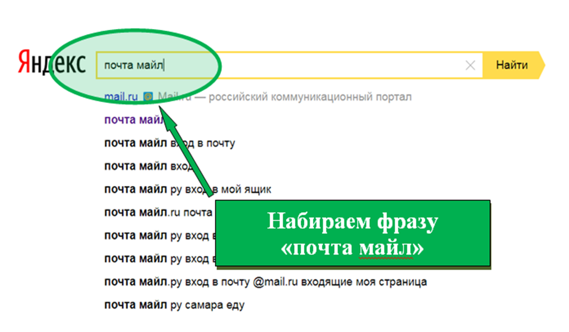This screenshot has height=332, width=569.
Task: Pick the suggestion «почта майл ру самара еду»
Action: pos(174,305)
